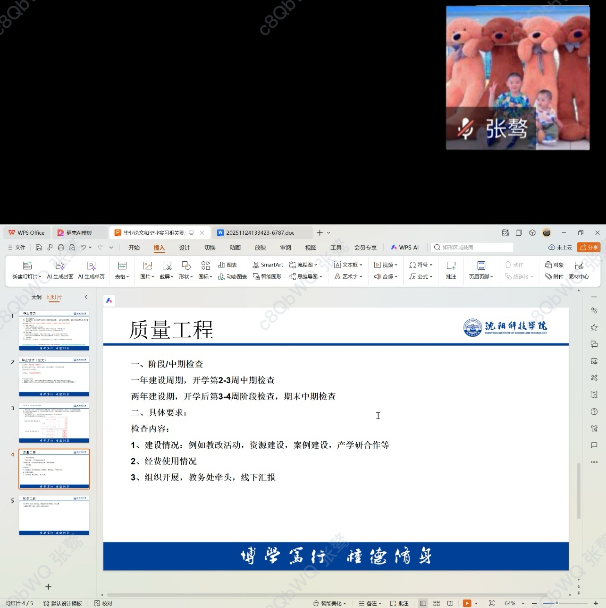This screenshot has height=608, width=606.
Task: Click the 新建幻灯片 new slide icon
Action: (x=27, y=270)
